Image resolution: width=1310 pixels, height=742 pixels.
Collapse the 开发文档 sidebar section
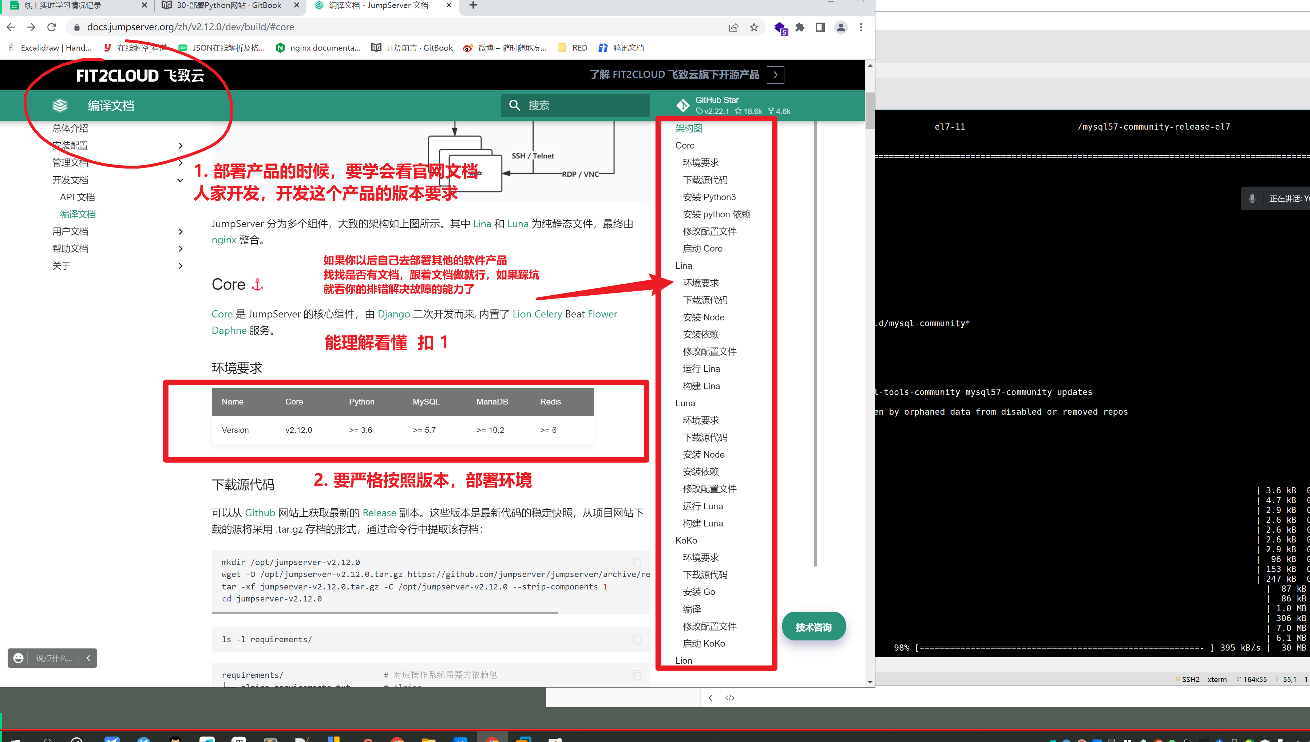[x=180, y=180]
